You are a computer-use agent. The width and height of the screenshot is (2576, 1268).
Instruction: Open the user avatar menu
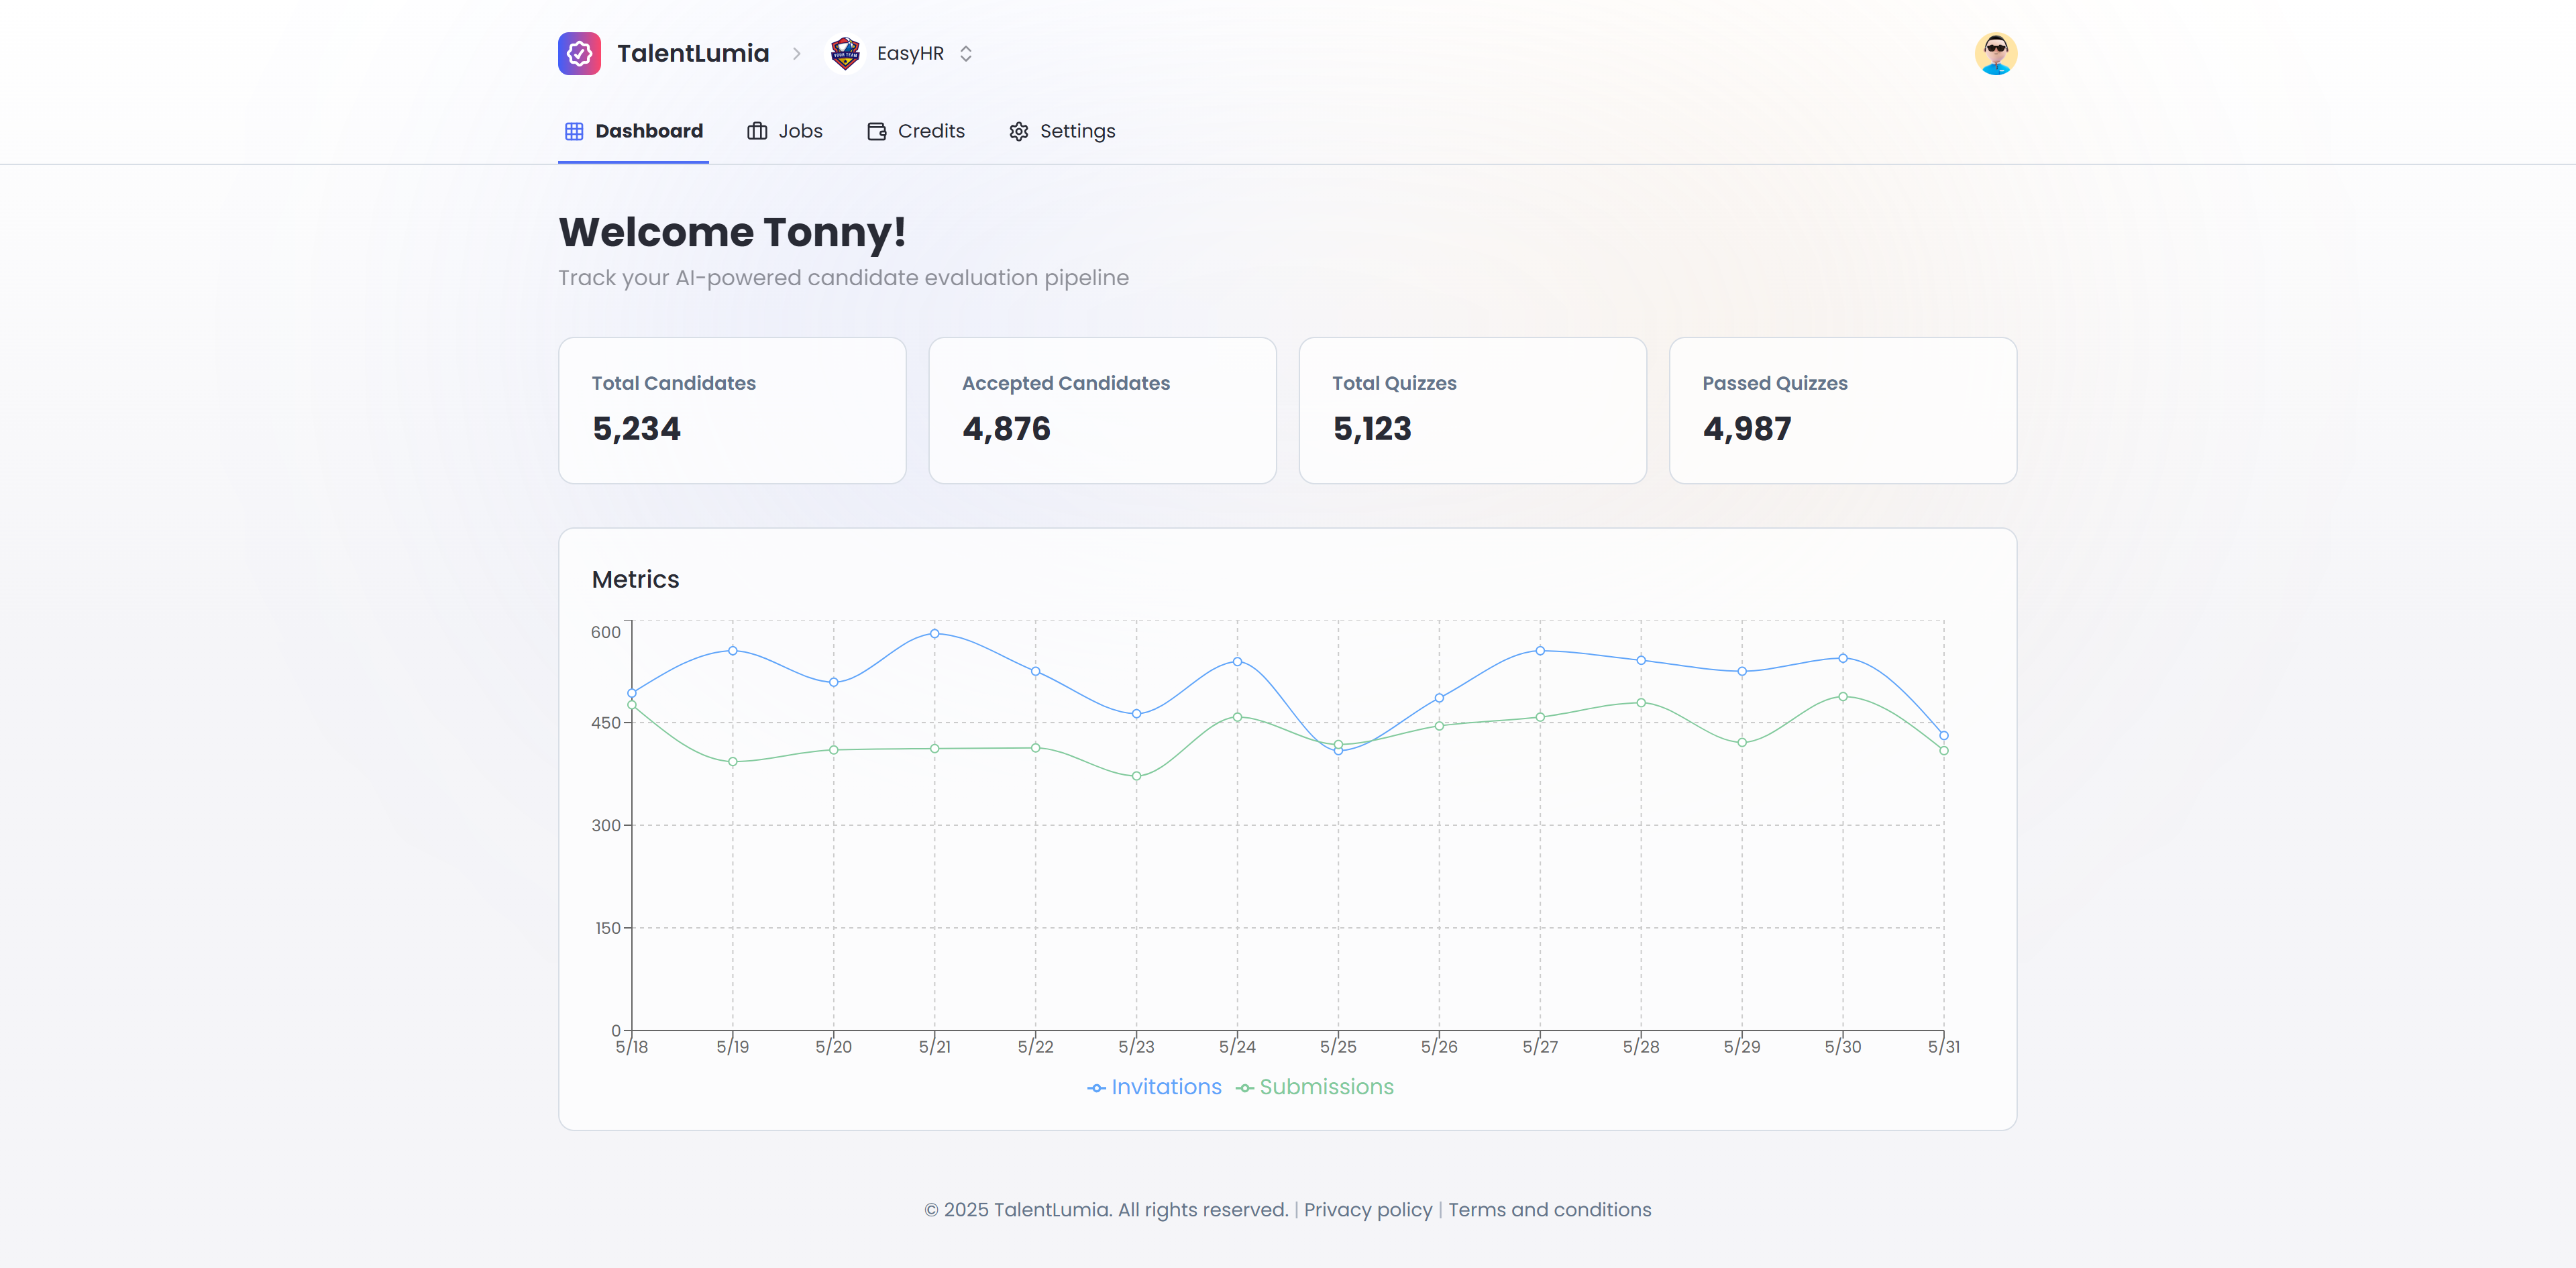click(1995, 54)
